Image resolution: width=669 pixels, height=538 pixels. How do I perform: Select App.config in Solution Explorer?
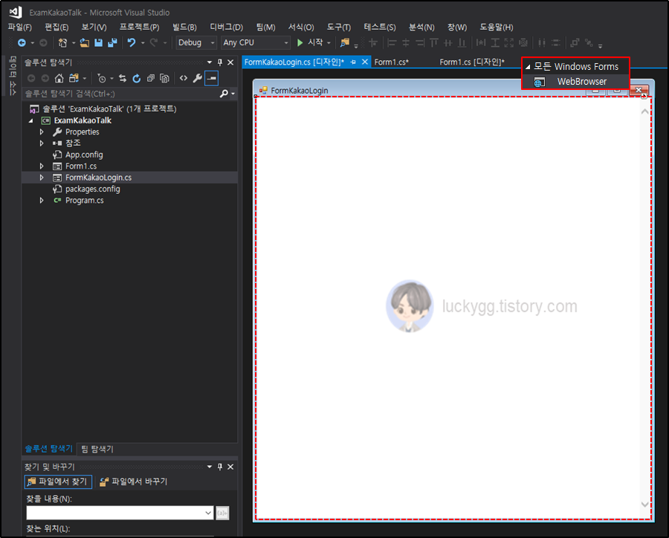(x=84, y=155)
